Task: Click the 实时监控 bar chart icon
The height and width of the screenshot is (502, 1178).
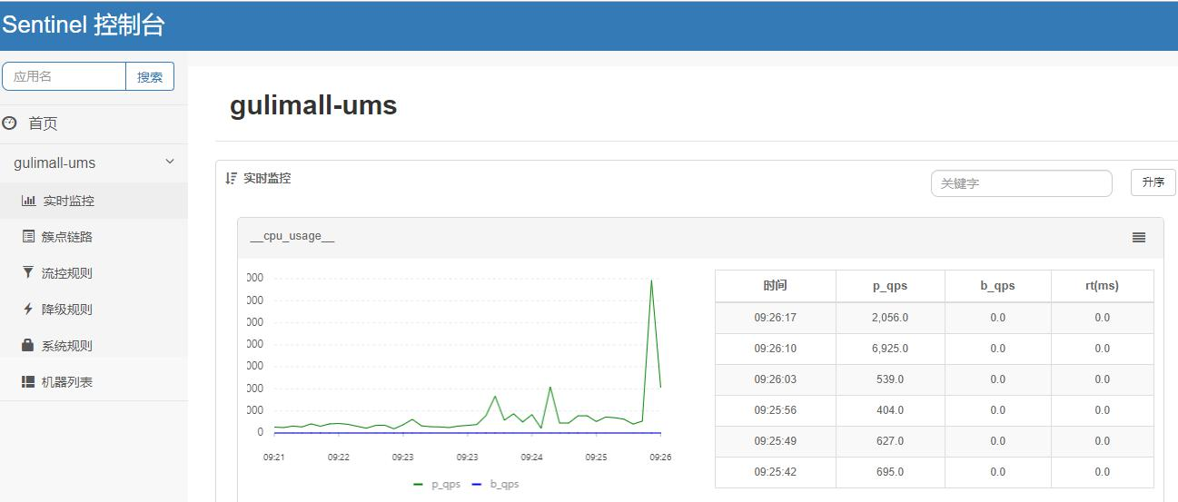Action: (29, 201)
